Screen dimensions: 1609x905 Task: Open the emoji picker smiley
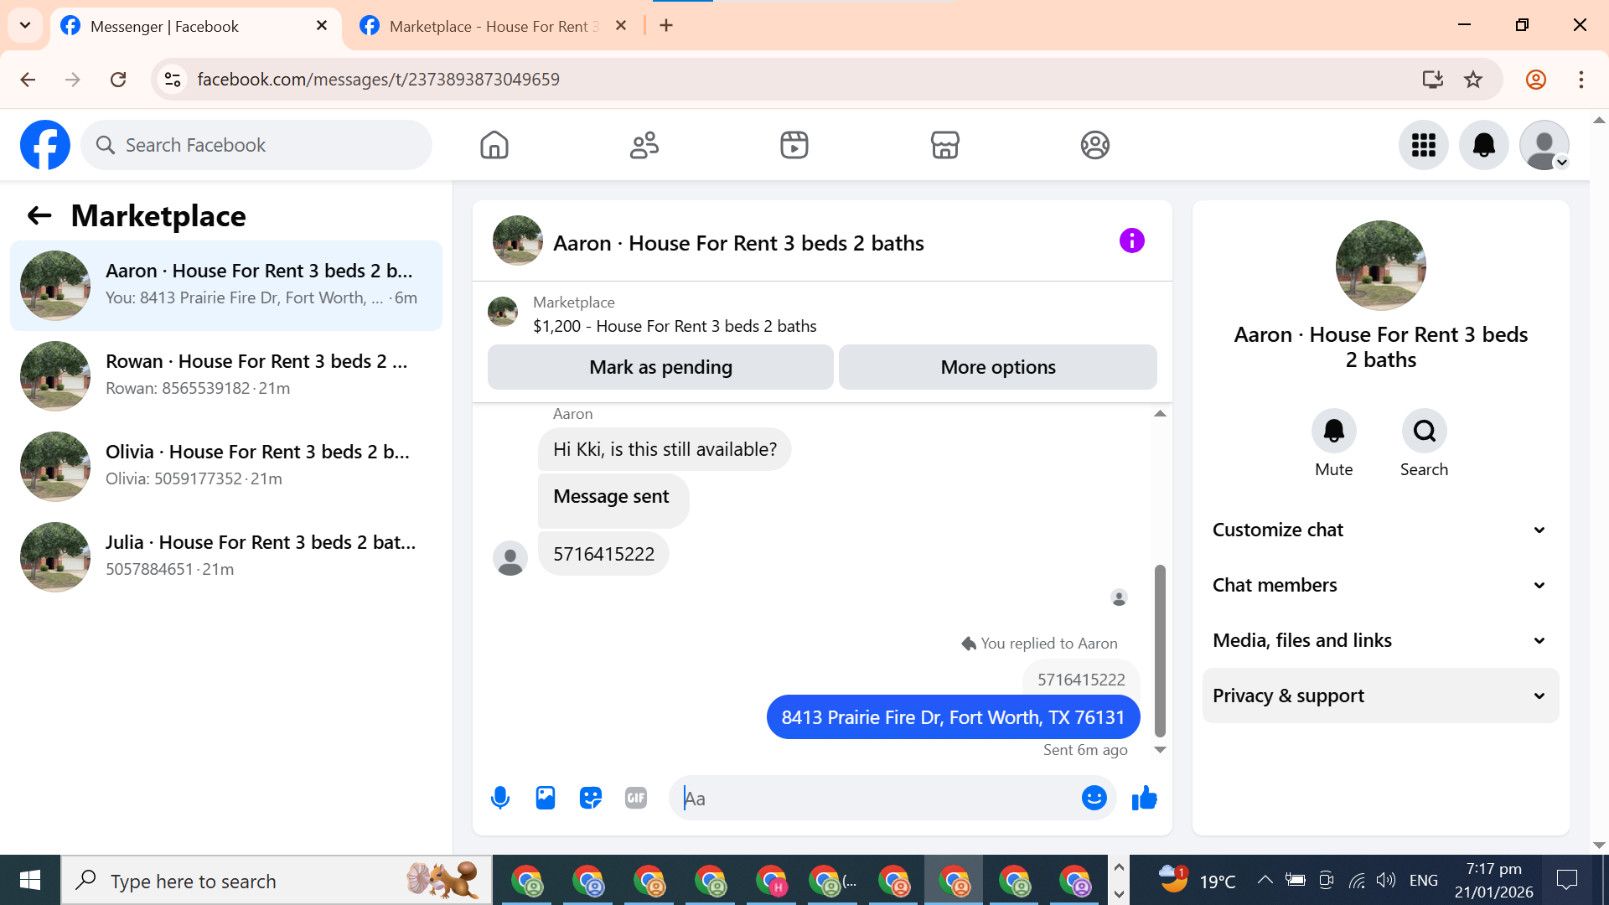pos(1094,798)
